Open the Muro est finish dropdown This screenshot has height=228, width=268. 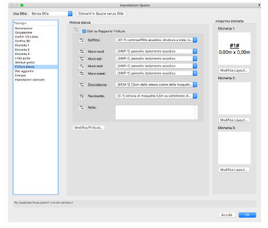(x=156, y=58)
